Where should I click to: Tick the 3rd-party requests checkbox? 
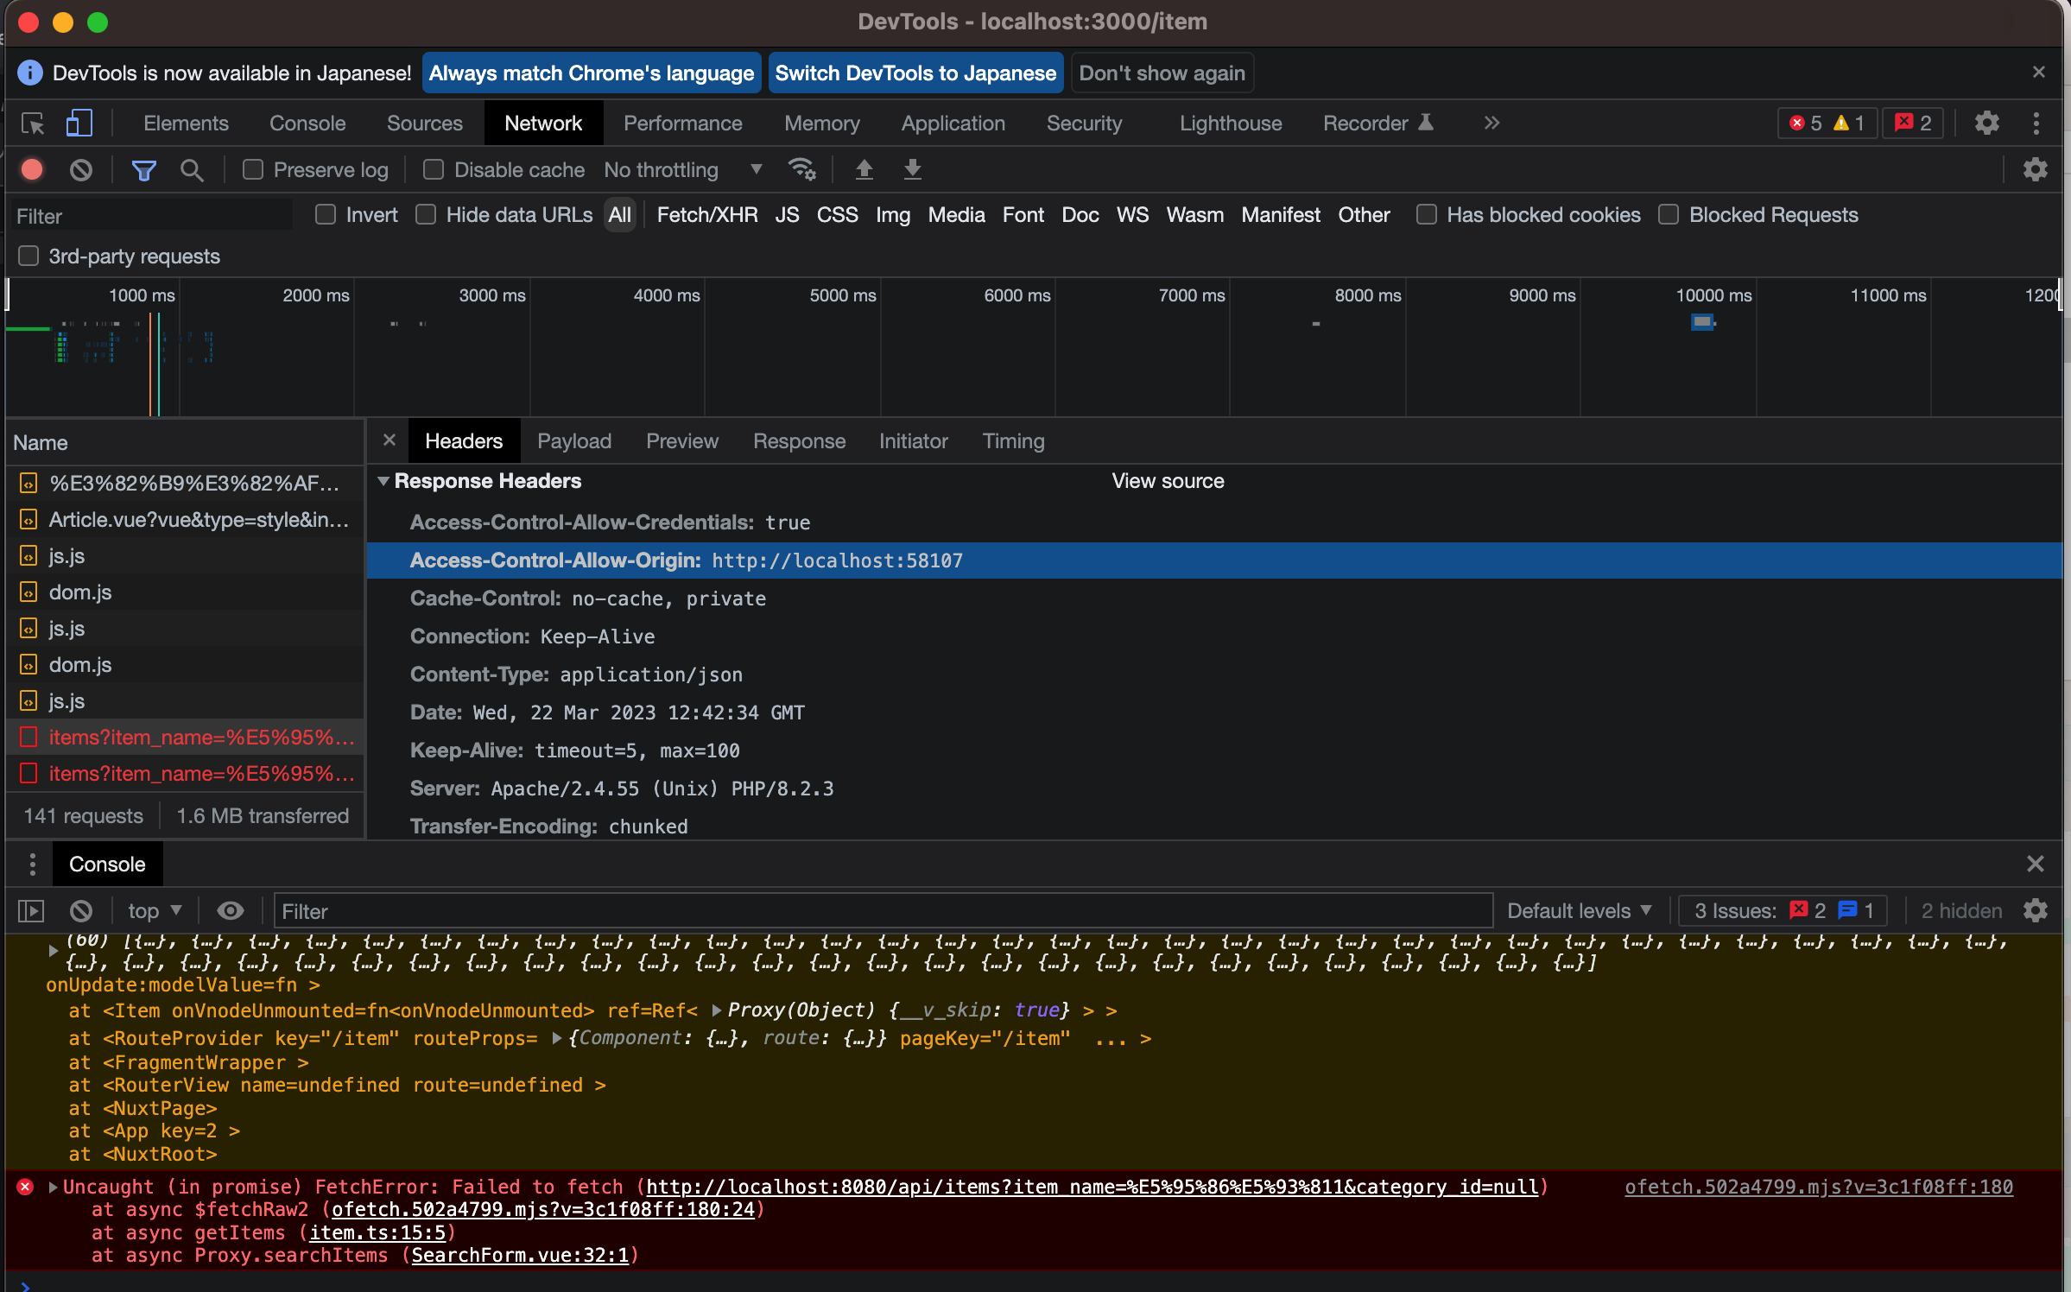pyautogui.click(x=28, y=256)
